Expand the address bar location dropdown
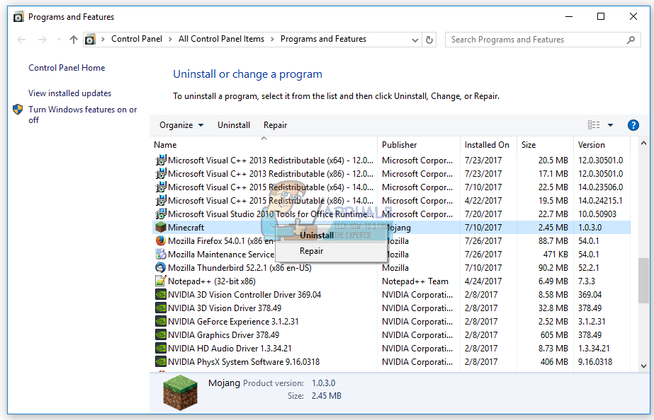Viewport: 654px width, 420px height. (415, 40)
